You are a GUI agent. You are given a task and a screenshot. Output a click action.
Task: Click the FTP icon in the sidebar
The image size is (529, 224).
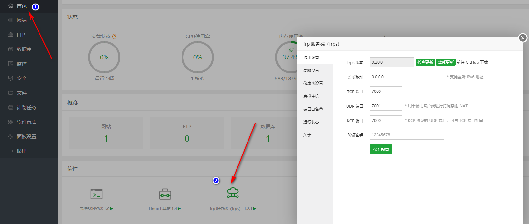pos(11,35)
